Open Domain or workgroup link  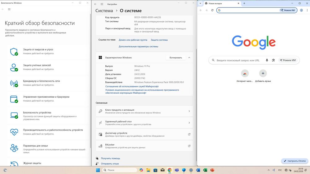pyautogui.click(x=133, y=40)
